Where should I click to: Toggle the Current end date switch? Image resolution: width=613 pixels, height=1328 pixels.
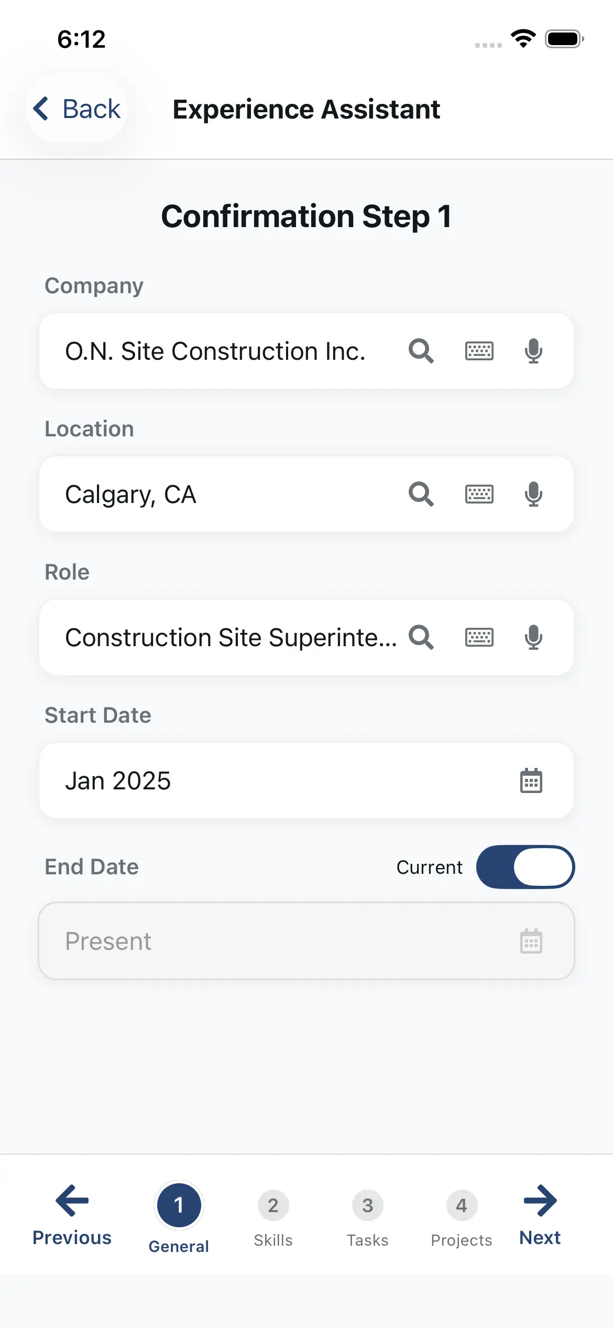click(x=525, y=867)
